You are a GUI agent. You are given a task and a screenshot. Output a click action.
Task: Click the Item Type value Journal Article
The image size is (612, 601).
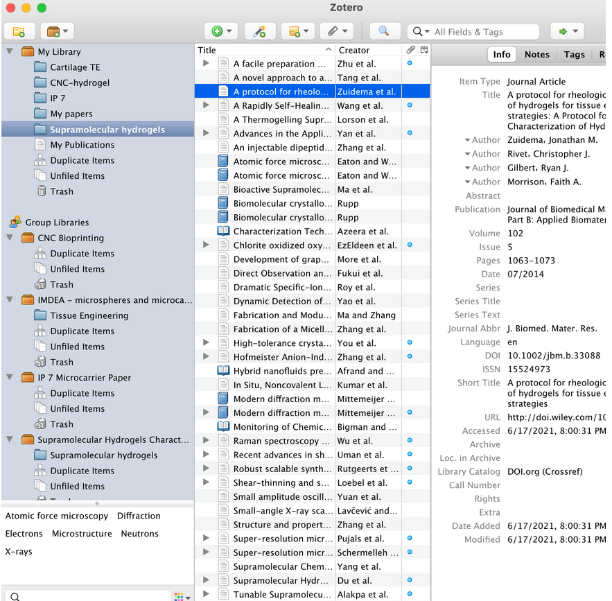(x=536, y=82)
